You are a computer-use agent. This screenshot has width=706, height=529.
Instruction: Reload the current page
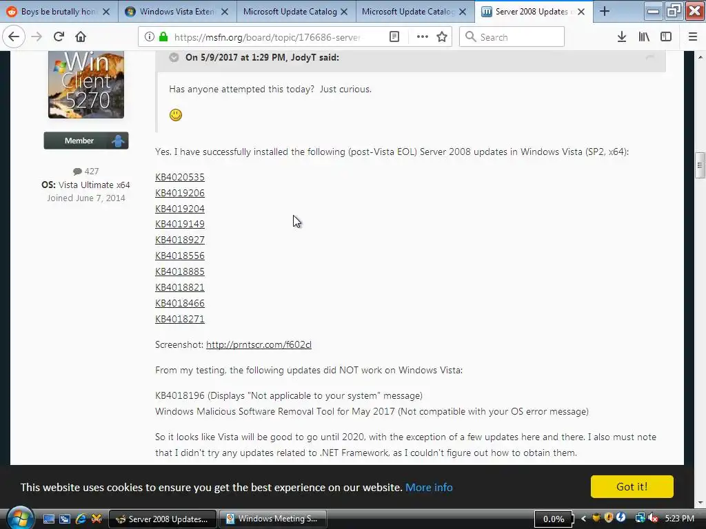tap(59, 37)
